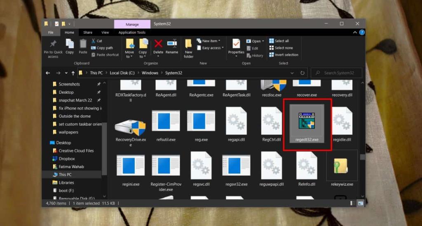Viewport: 422px width, 226px height.
Task: Copy the selected file via ribbon Copy
Action: (69, 46)
